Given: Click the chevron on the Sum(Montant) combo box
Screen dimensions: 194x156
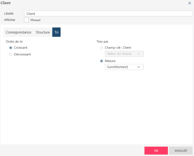Looking at the screenshot, I should coord(139,67).
